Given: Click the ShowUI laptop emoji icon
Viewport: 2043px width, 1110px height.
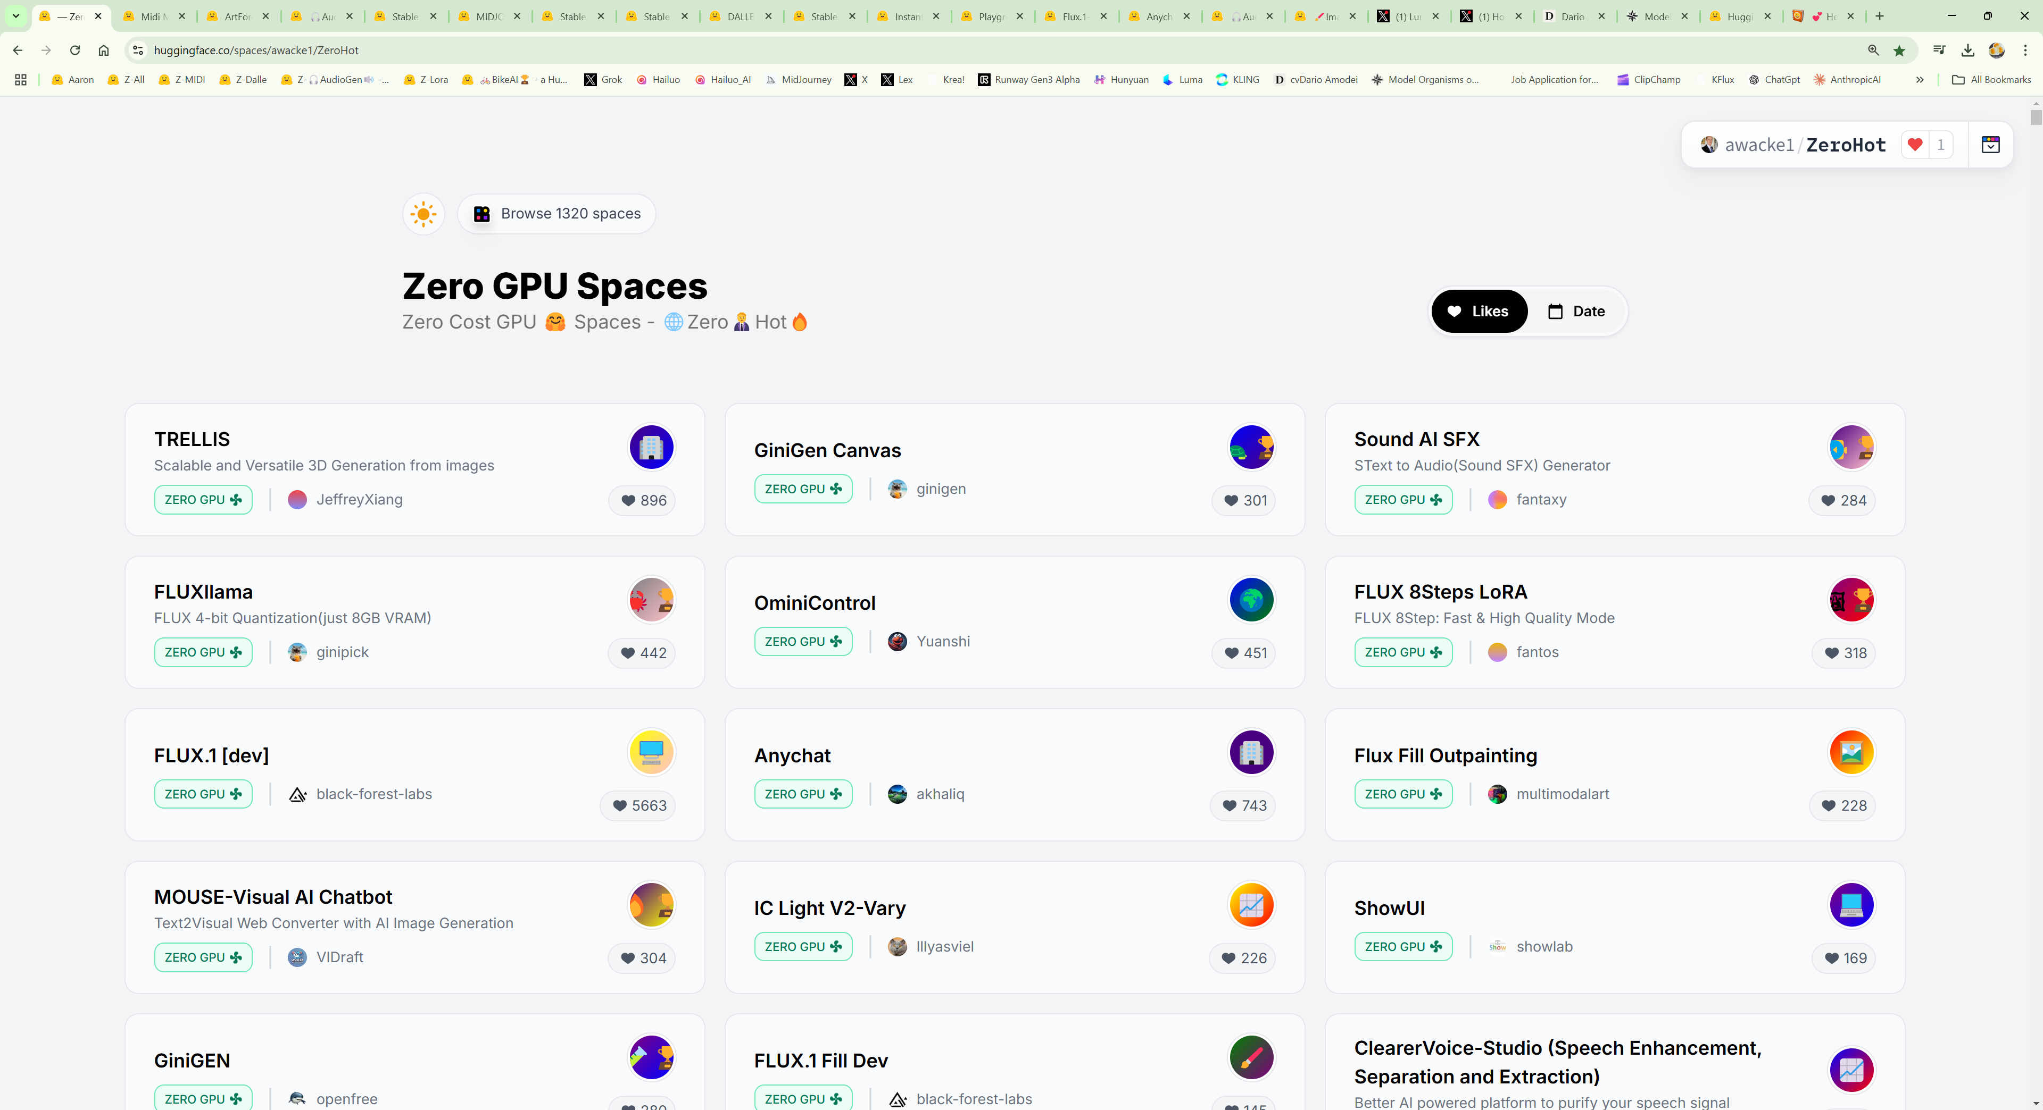Looking at the screenshot, I should (1851, 905).
